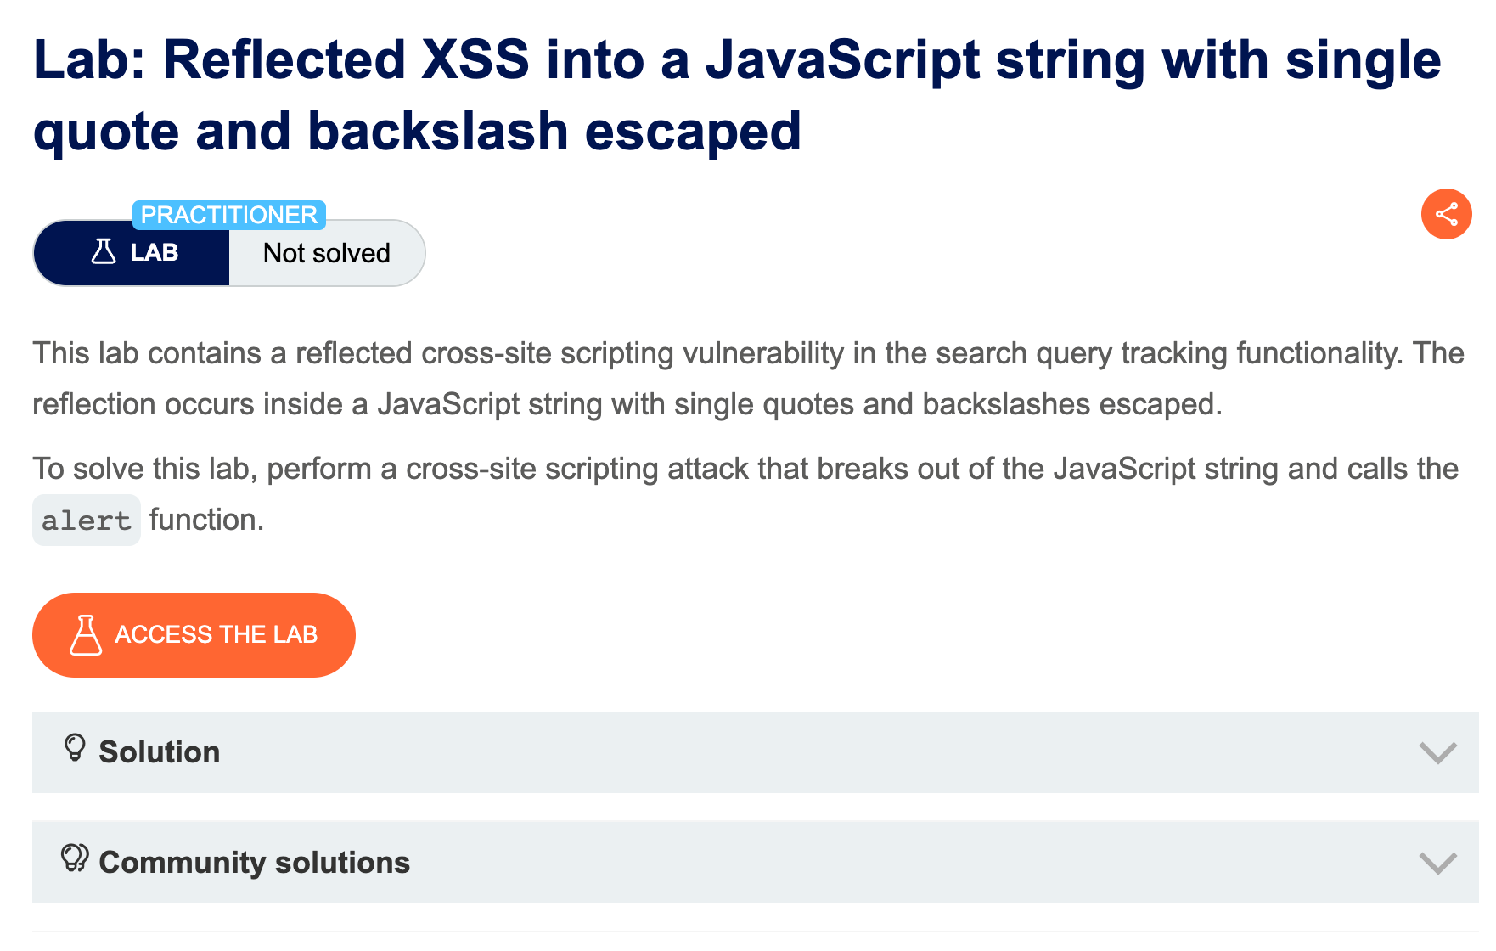The height and width of the screenshot is (951, 1496).
Task: Open the Community solutions section header
Action: (755, 862)
